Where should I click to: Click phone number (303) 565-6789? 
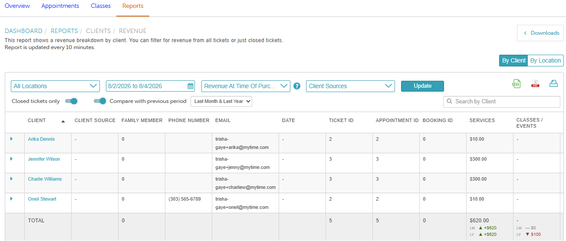[184, 199]
